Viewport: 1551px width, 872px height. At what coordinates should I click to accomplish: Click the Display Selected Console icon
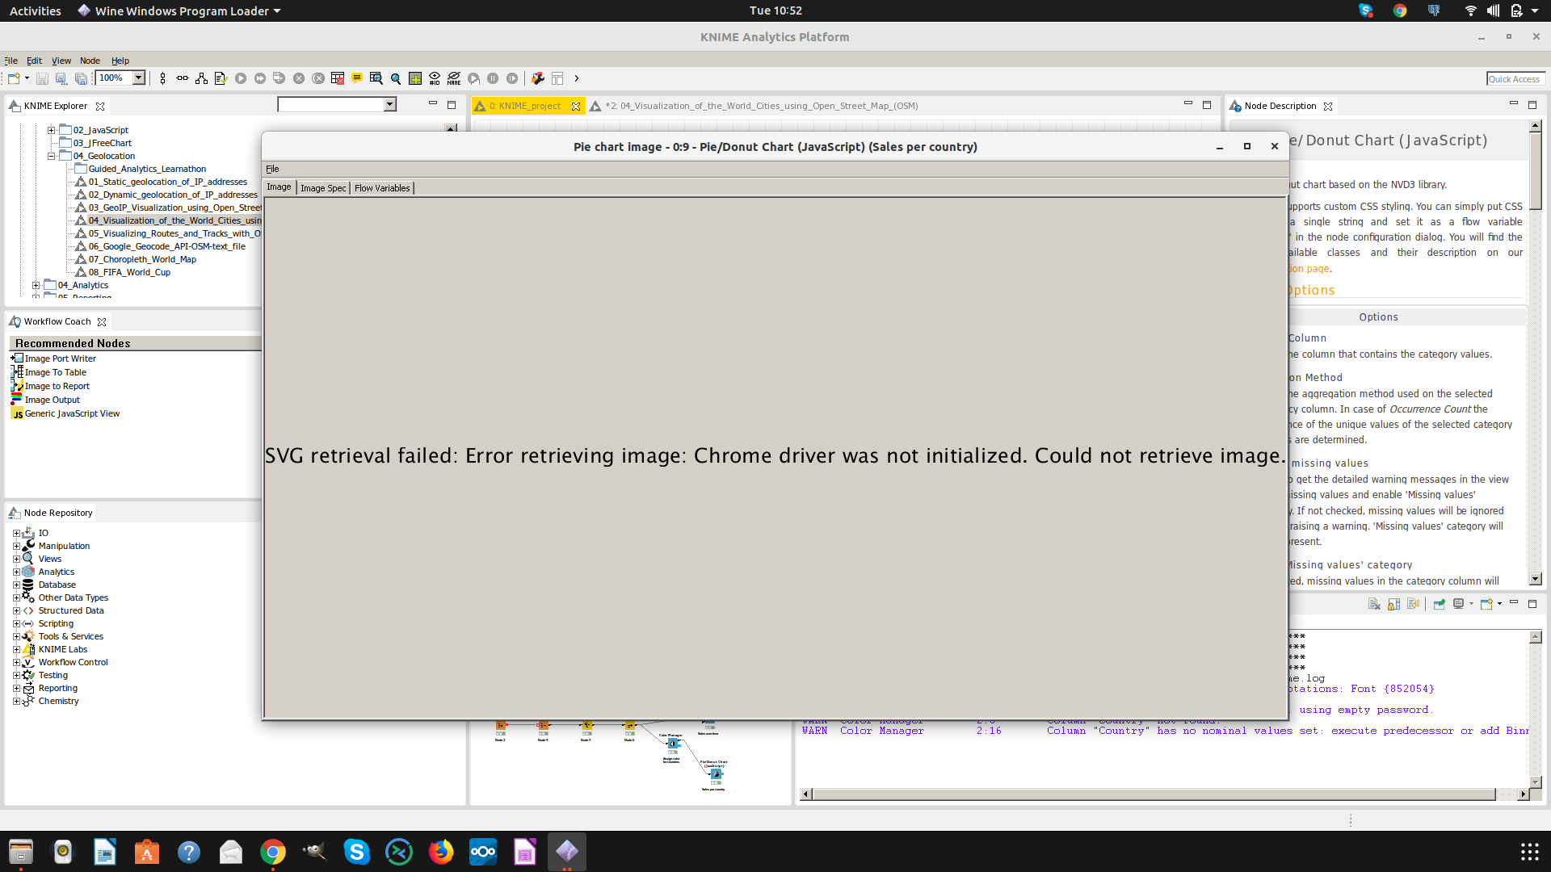point(1458,604)
